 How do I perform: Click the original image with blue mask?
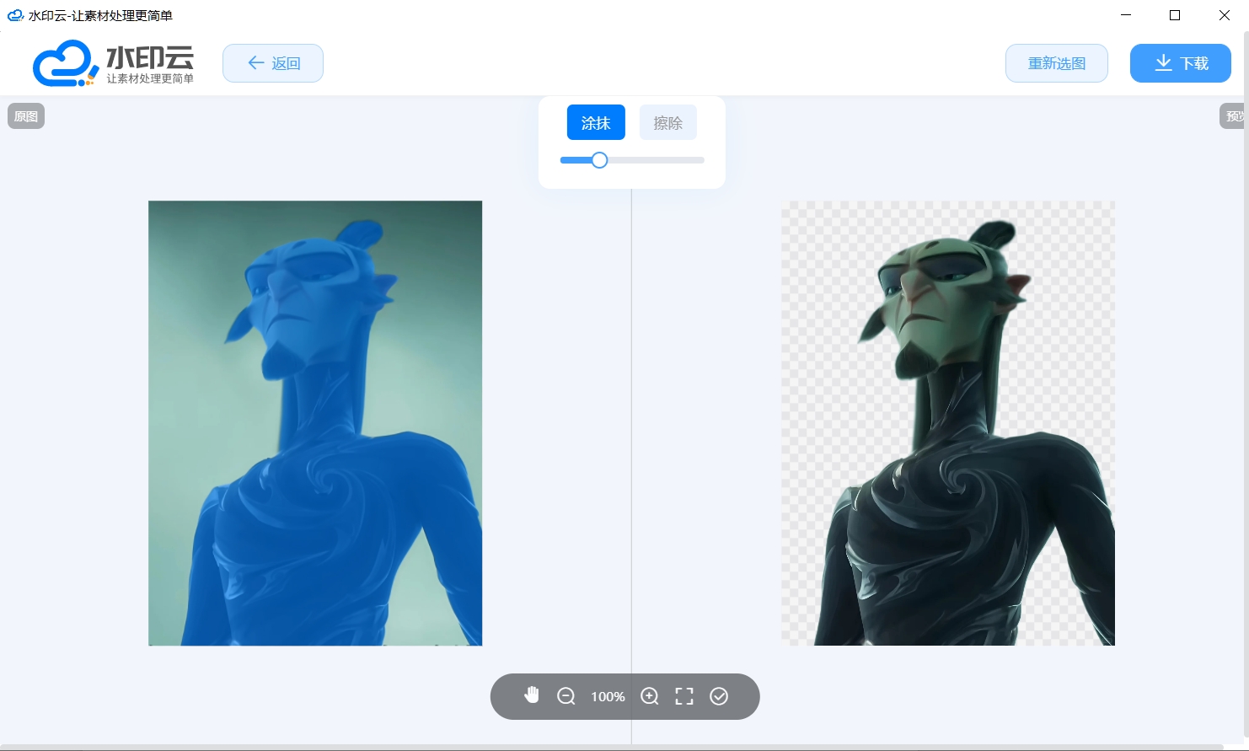click(x=315, y=423)
